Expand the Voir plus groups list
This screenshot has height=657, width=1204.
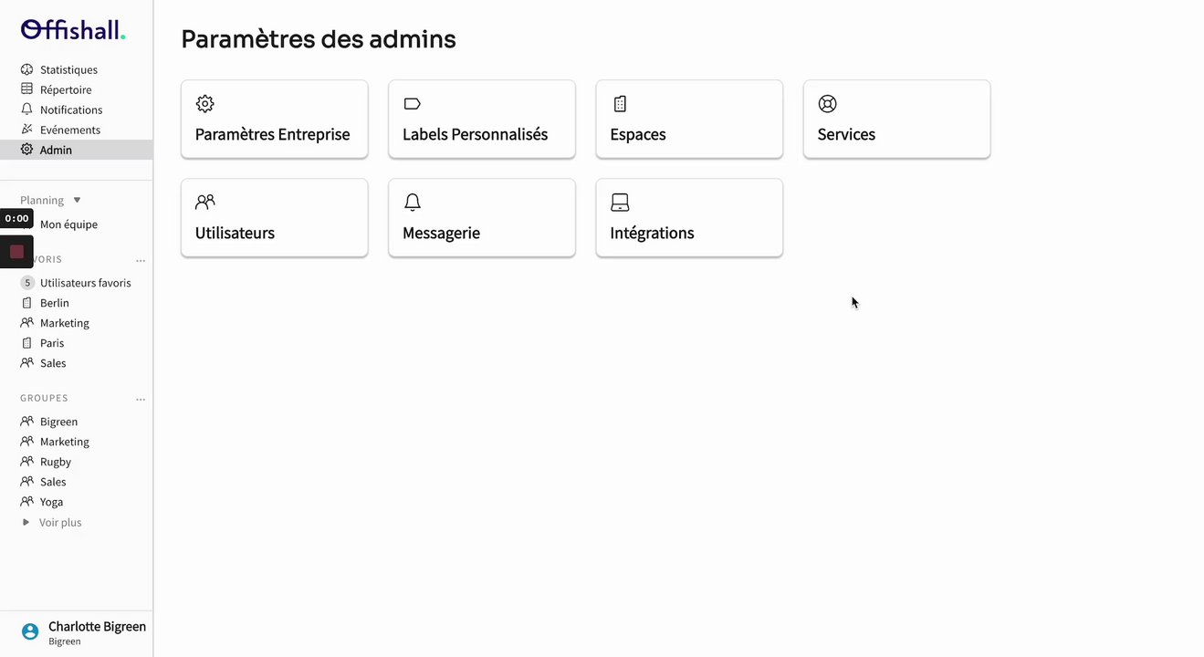click(x=59, y=523)
